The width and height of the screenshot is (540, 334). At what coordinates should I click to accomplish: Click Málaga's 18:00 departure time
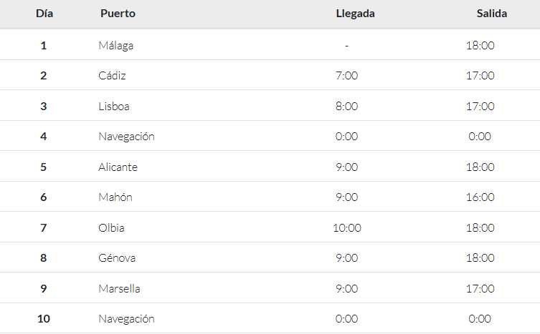coord(480,45)
